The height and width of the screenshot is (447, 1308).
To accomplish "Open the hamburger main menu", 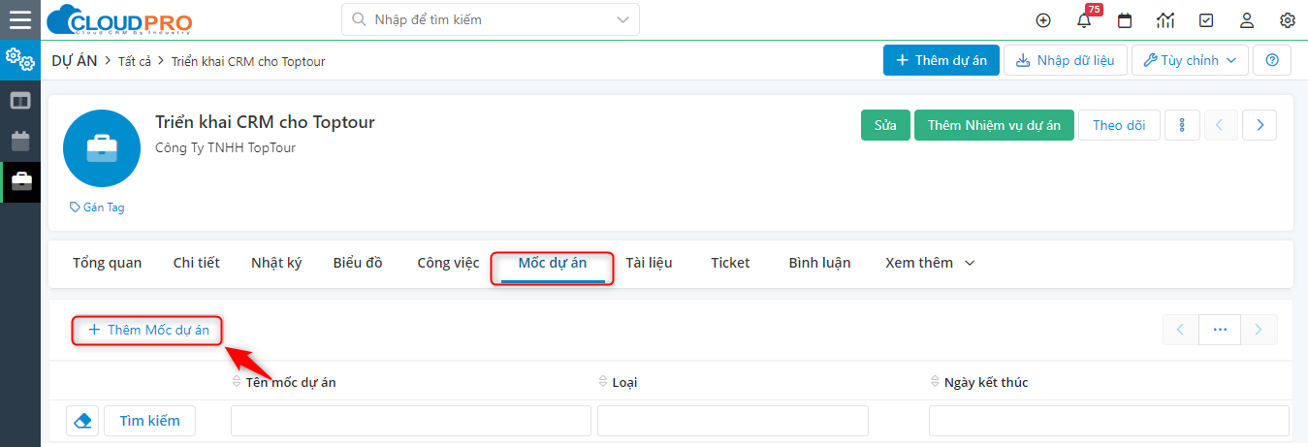I will pyautogui.click(x=19, y=19).
